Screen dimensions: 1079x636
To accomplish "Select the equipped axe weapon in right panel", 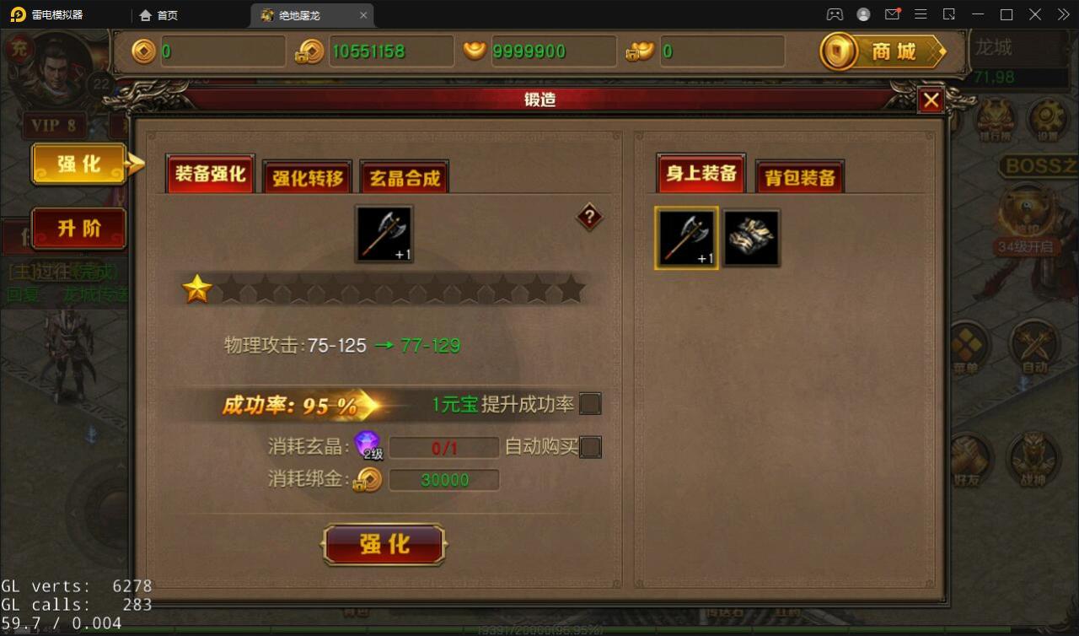I will (x=686, y=238).
